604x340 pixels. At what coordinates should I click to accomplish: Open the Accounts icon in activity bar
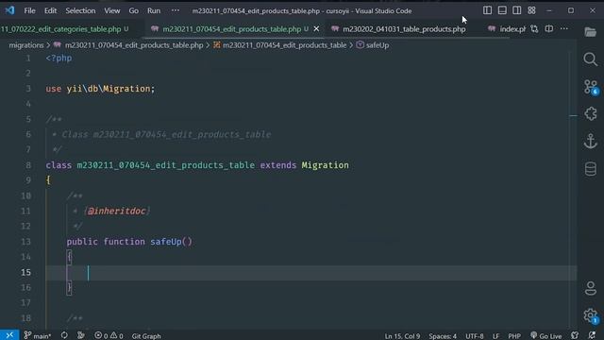pos(591,288)
